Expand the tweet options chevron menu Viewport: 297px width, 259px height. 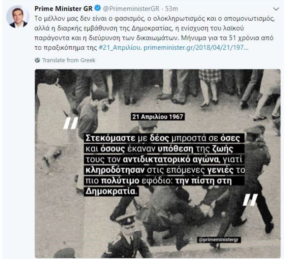pos(276,9)
